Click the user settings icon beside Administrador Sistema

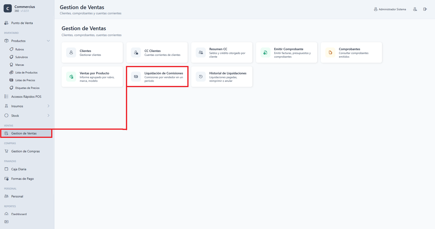(415, 9)
